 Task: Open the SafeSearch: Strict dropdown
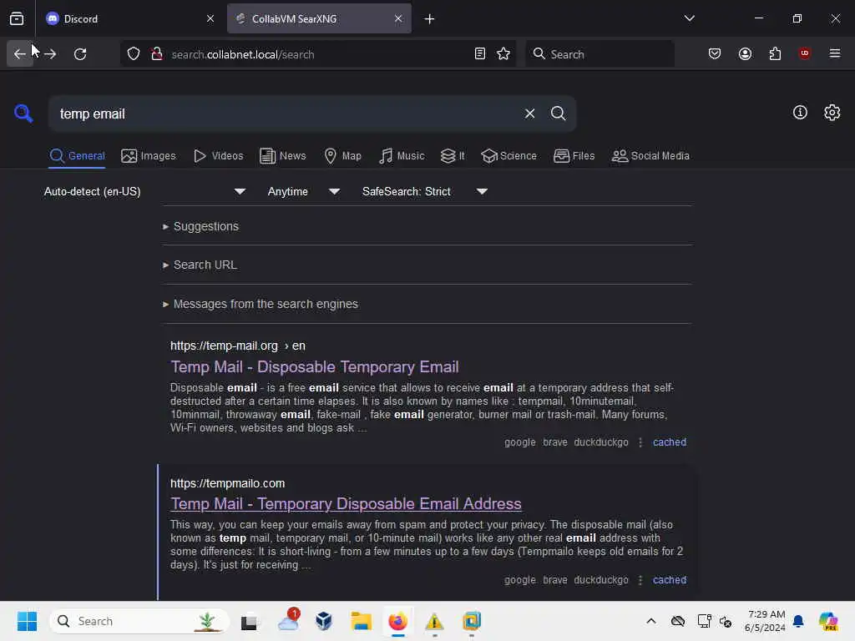[x=424, y=192]
